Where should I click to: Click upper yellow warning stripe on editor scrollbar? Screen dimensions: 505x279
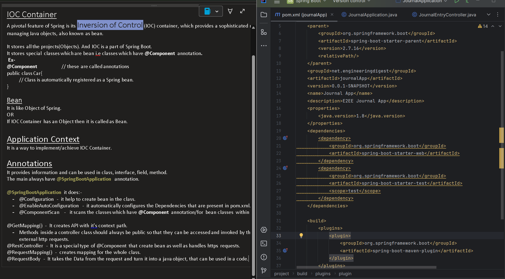(501, 136)
